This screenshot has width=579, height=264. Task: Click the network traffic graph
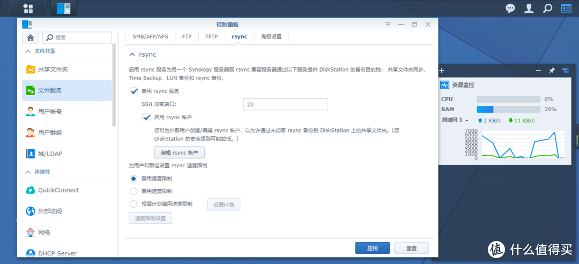523,144
